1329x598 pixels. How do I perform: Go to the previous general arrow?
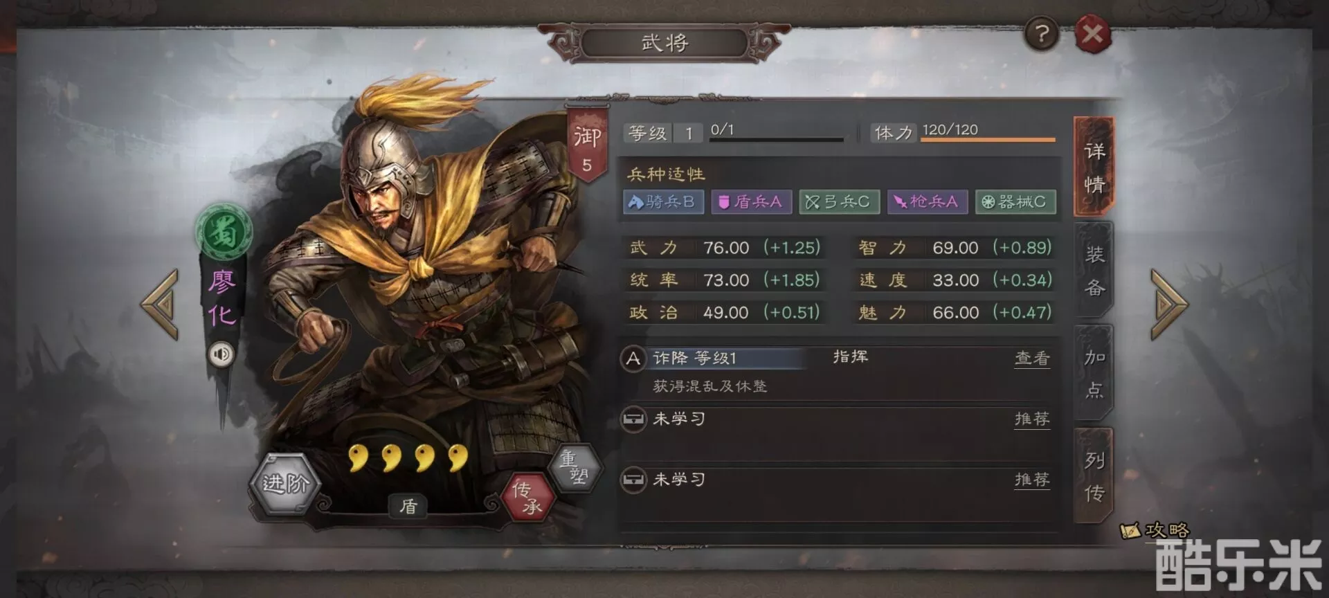[x=161, y=305]
